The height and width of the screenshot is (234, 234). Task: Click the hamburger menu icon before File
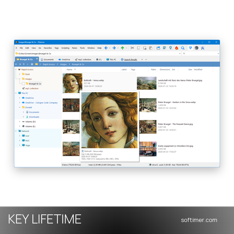pos(16,48)
